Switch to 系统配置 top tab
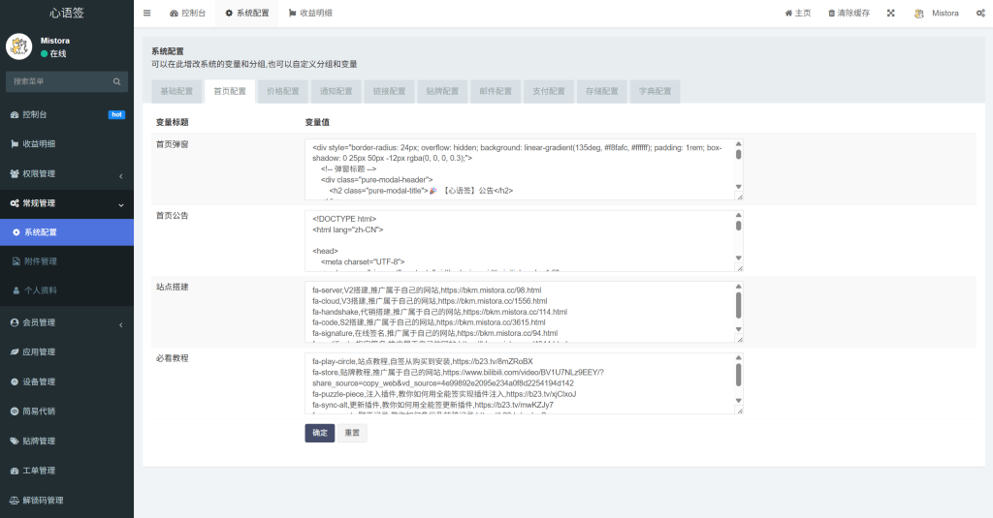 pos(247,13)
